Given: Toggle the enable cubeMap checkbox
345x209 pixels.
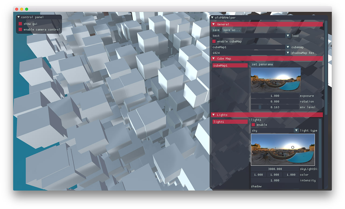Looking at the screenshot, I should pos(214,41).
